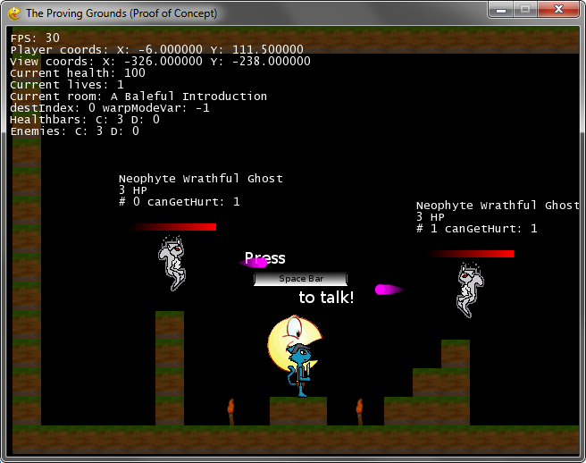The height and width of the screenshot is (463, 586).
Task: Click the 'Current health: 100' text
Action: tap(78, 72)
